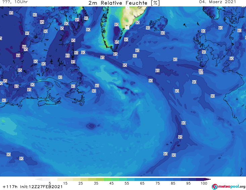Click the 30 contour label on Greenland's southeast coast
Screen dimensions: 246x190
click(x=127, y=28)
